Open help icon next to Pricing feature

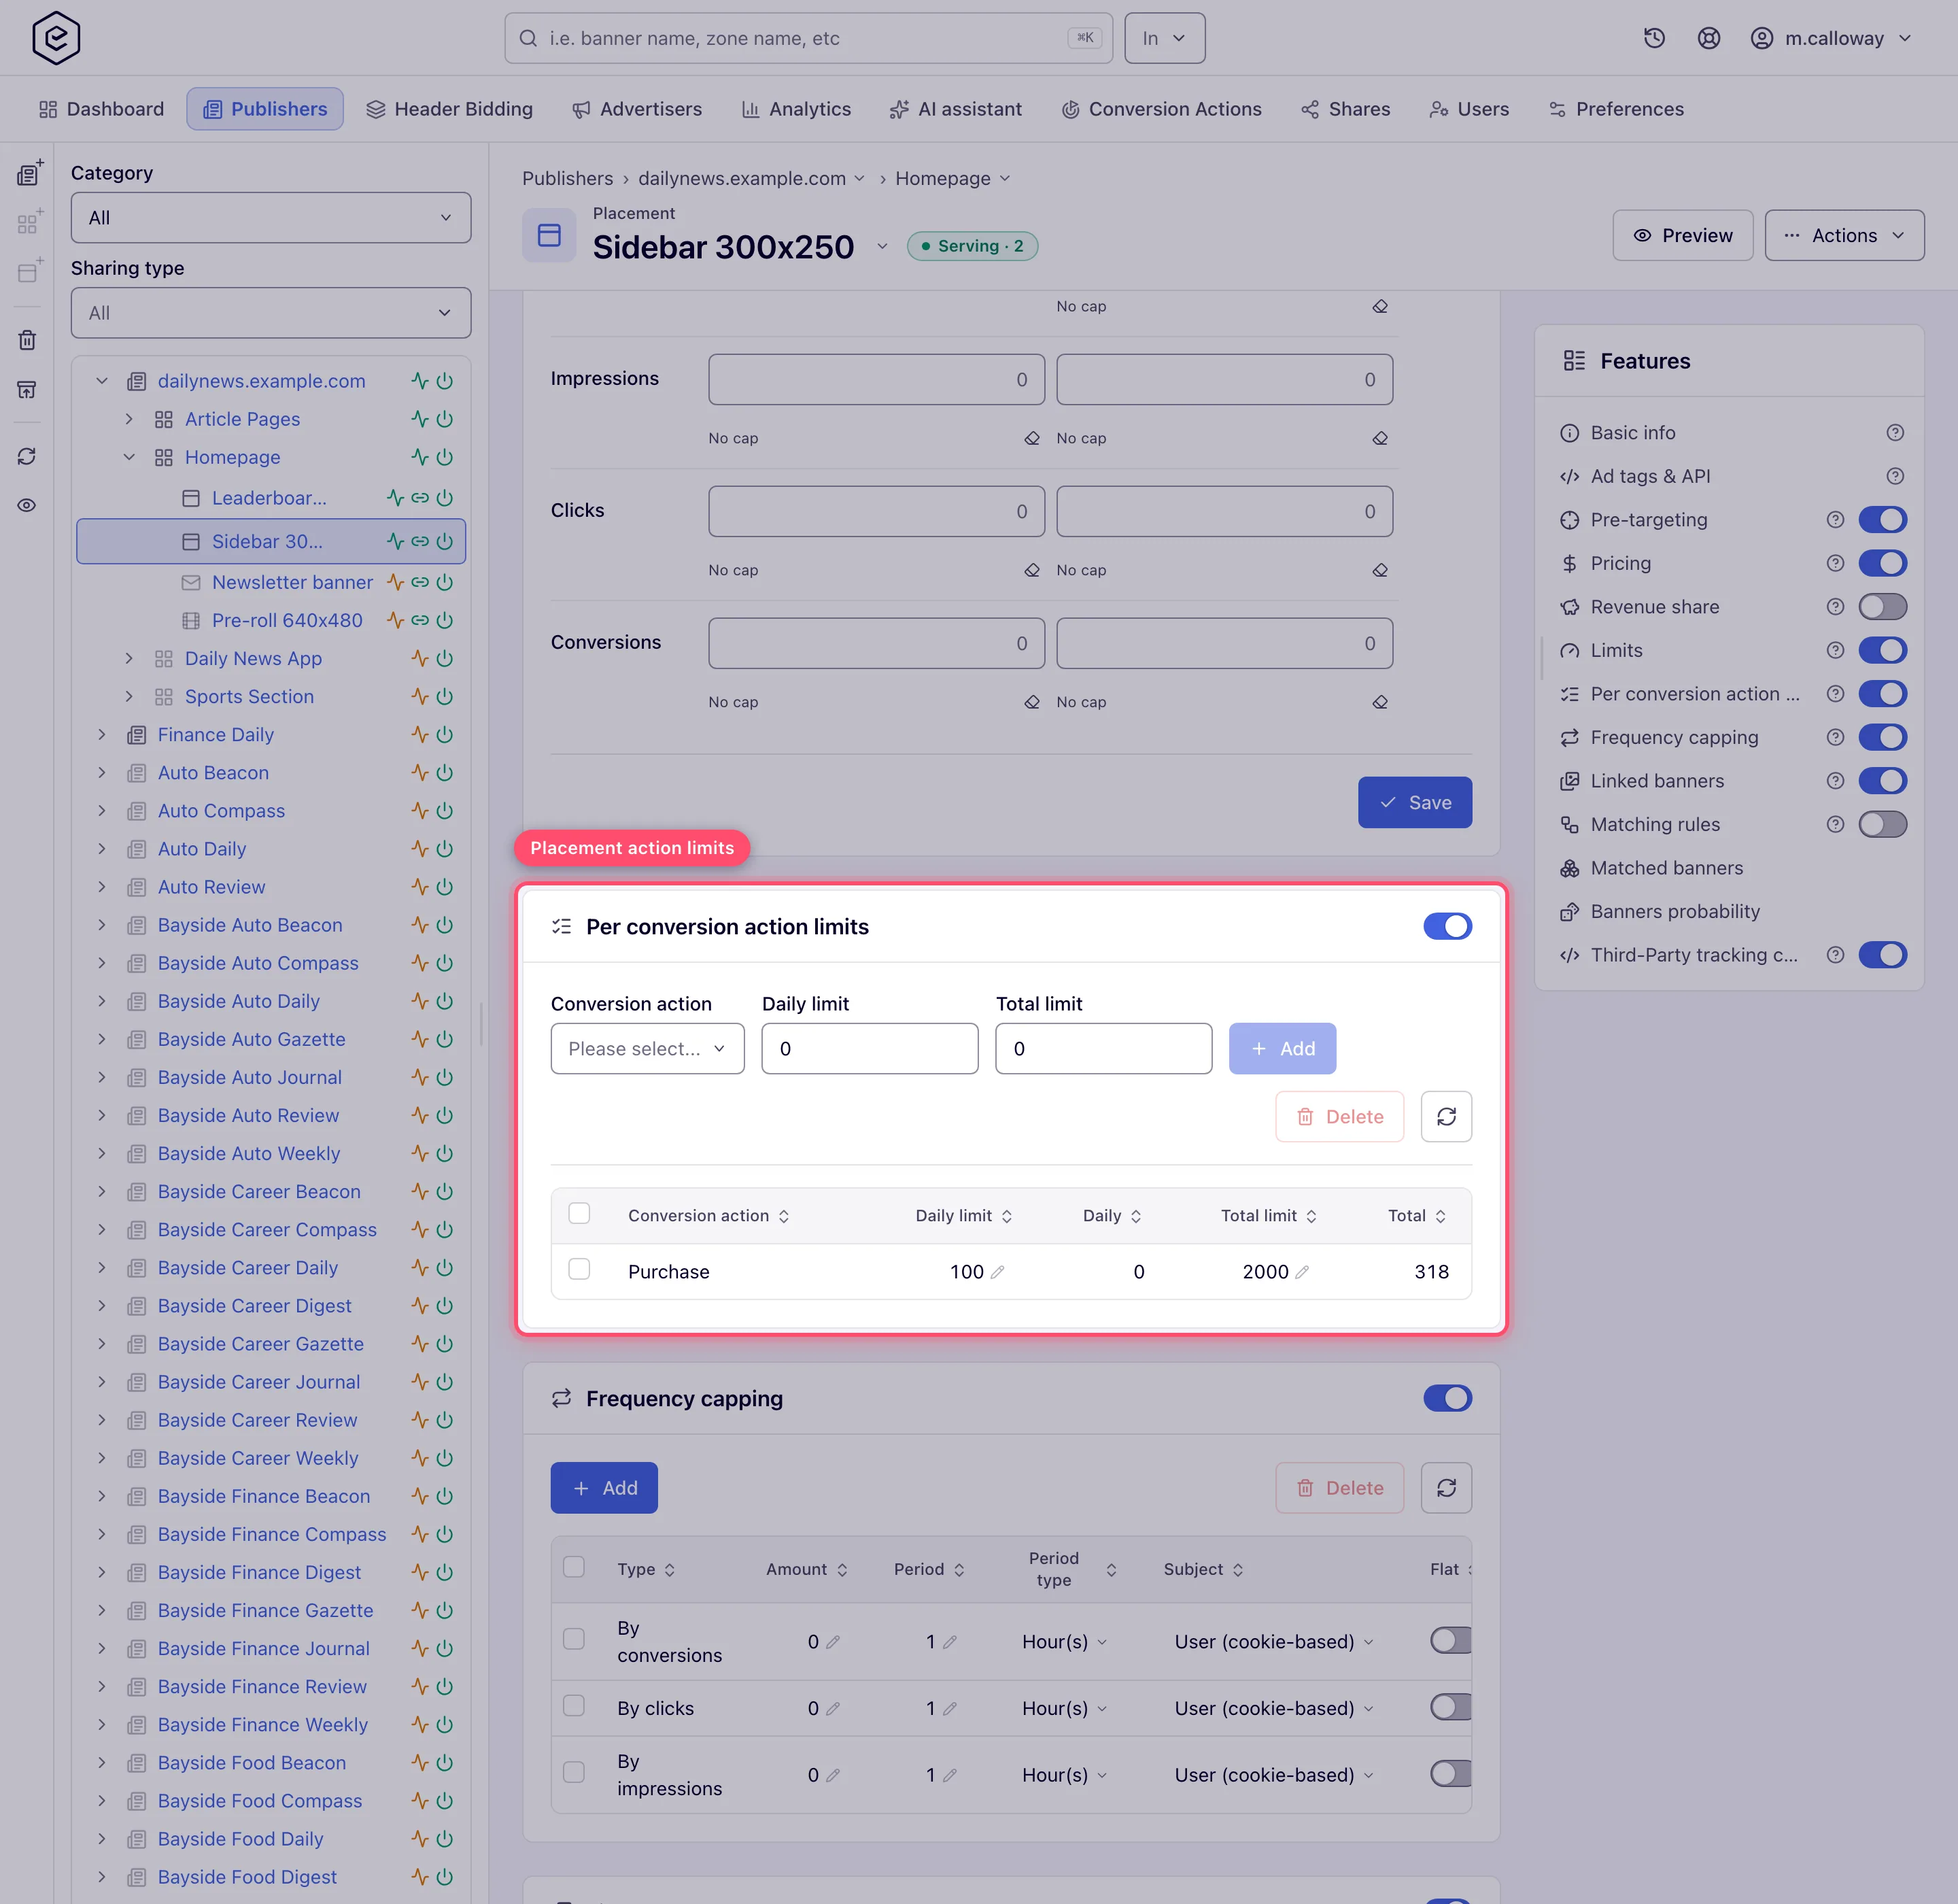pyautogui.click(x=1835, y=563)
